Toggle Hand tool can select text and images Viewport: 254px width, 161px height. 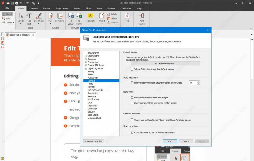(x=132, y=98)
